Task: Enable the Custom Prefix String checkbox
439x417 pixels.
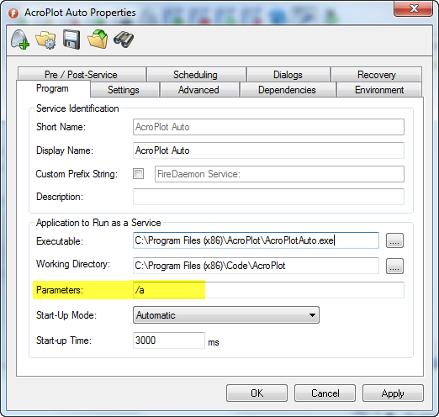Action: 138,174
